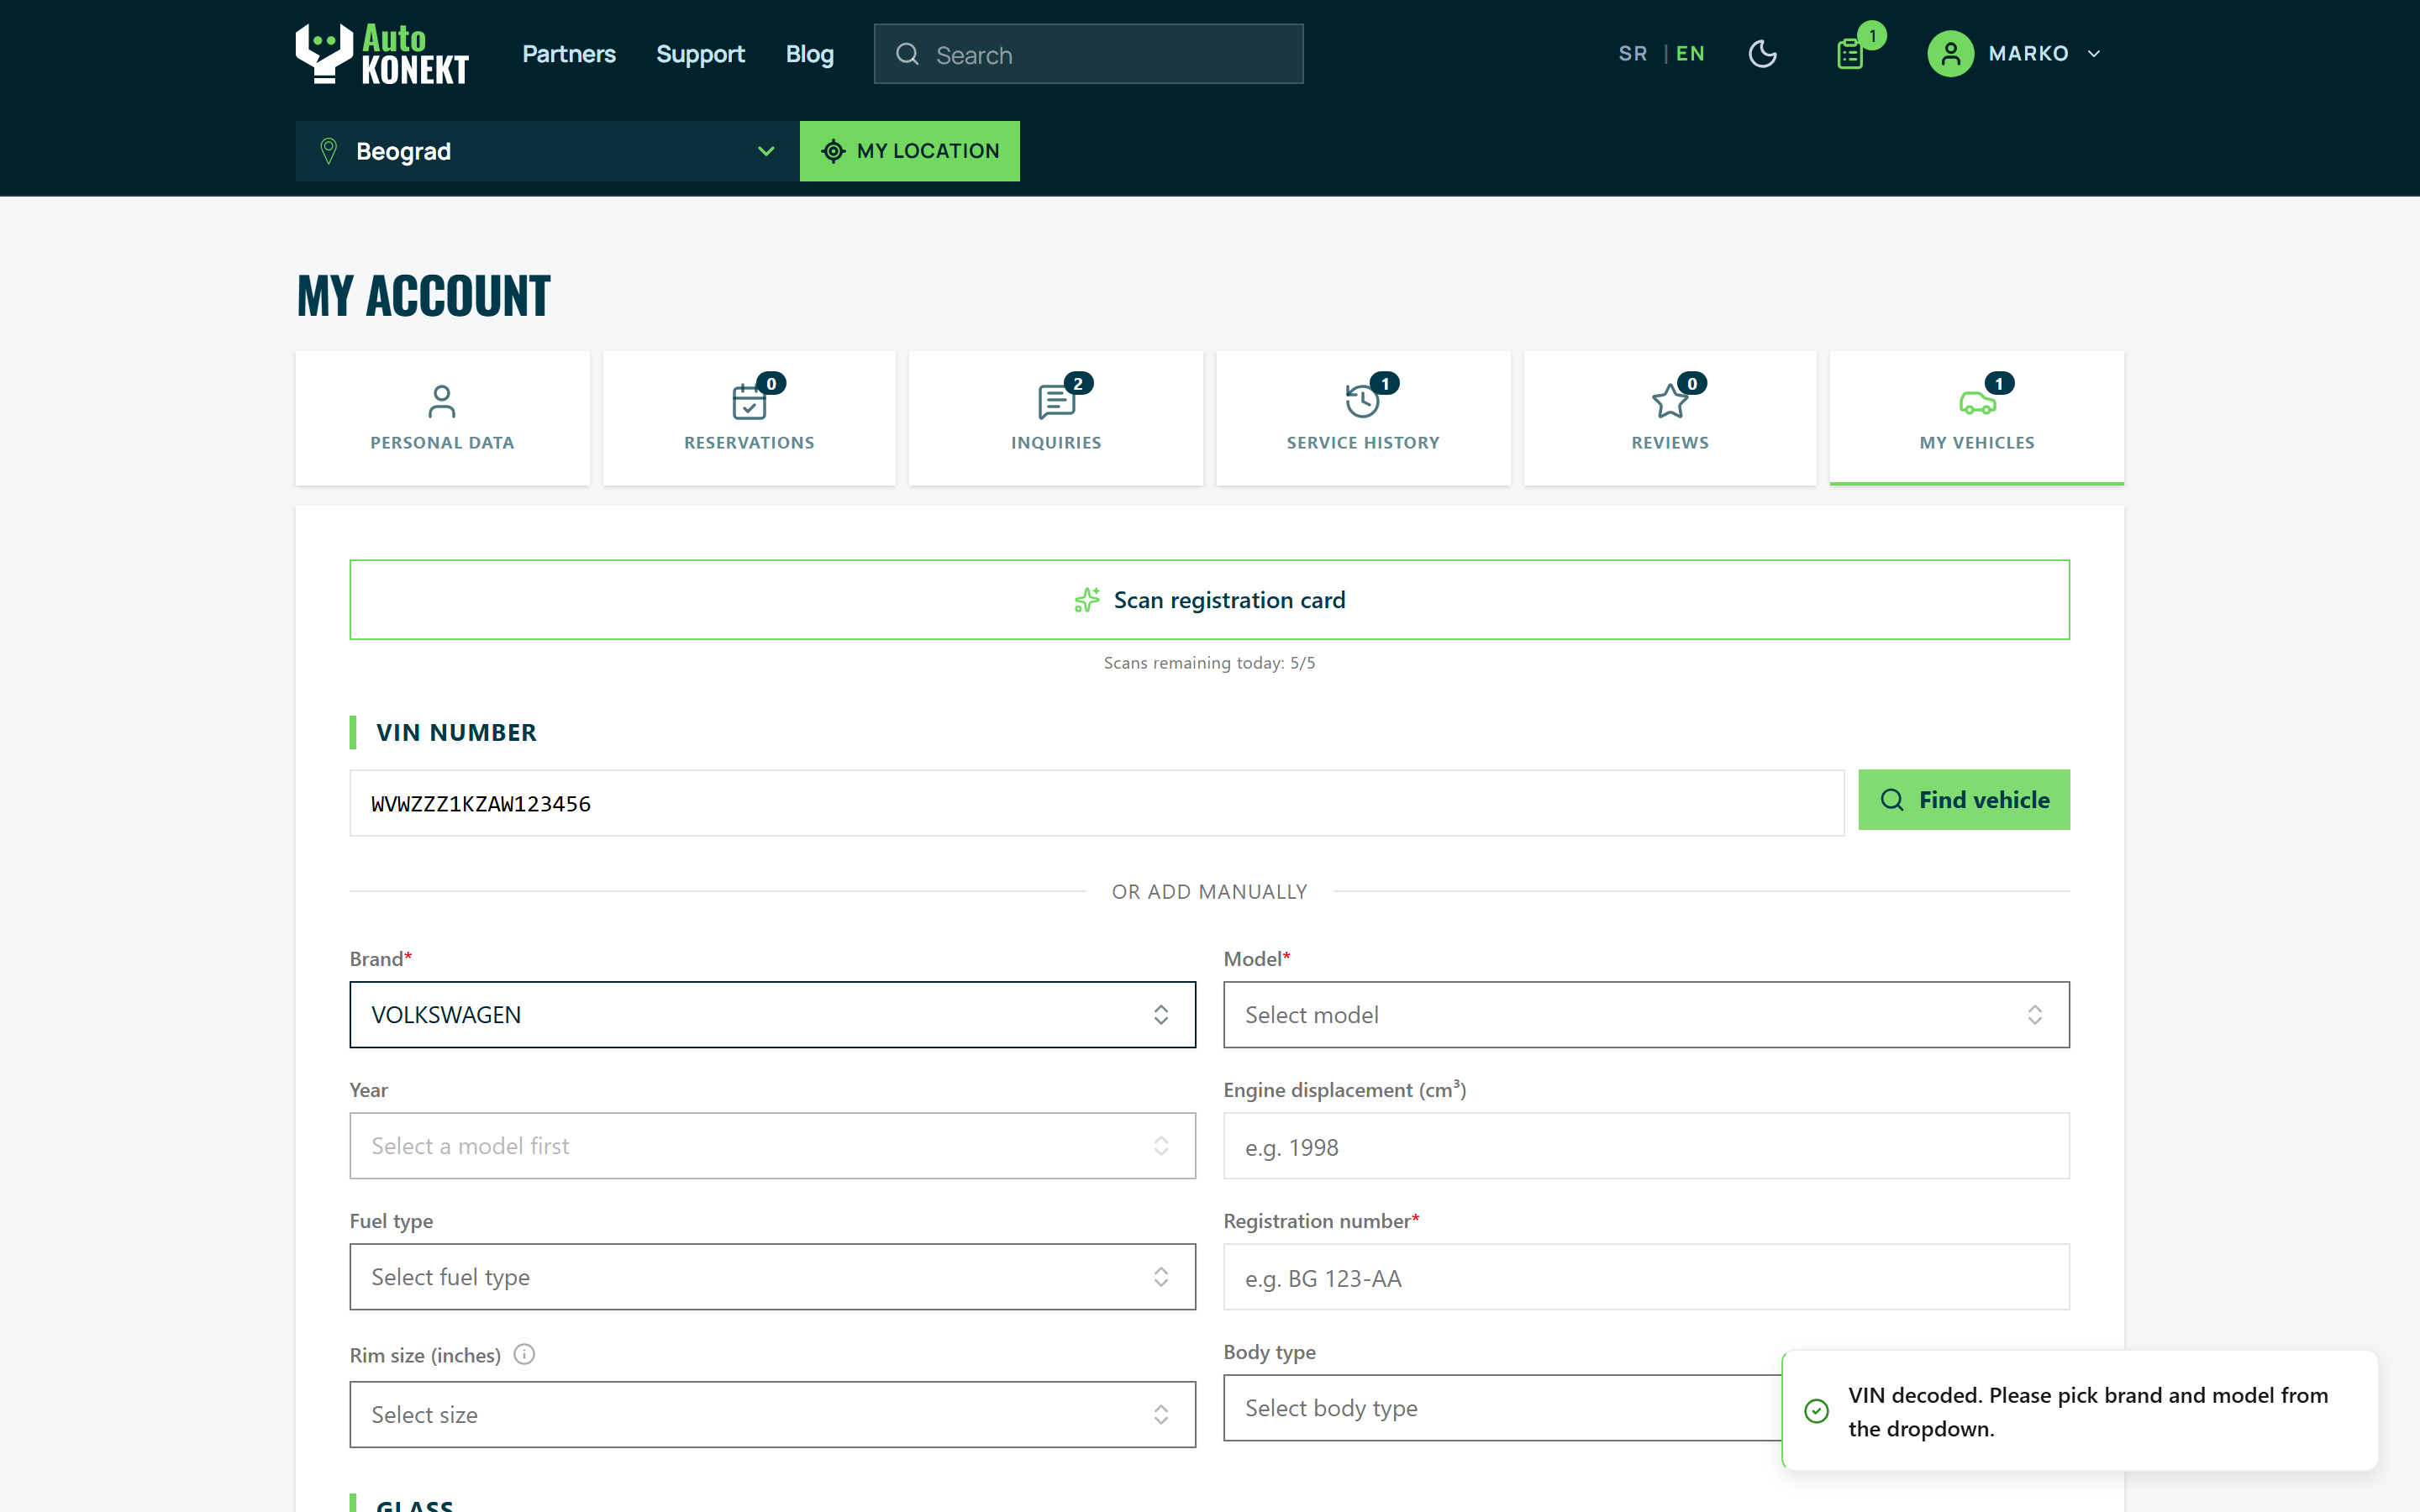Focus the top Search field
2420x1512 pixels.
coord(1088,54)
